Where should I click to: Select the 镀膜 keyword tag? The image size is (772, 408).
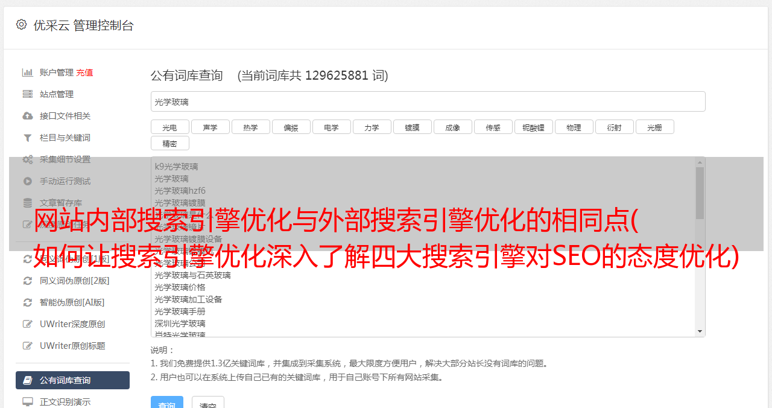(413, 127)
